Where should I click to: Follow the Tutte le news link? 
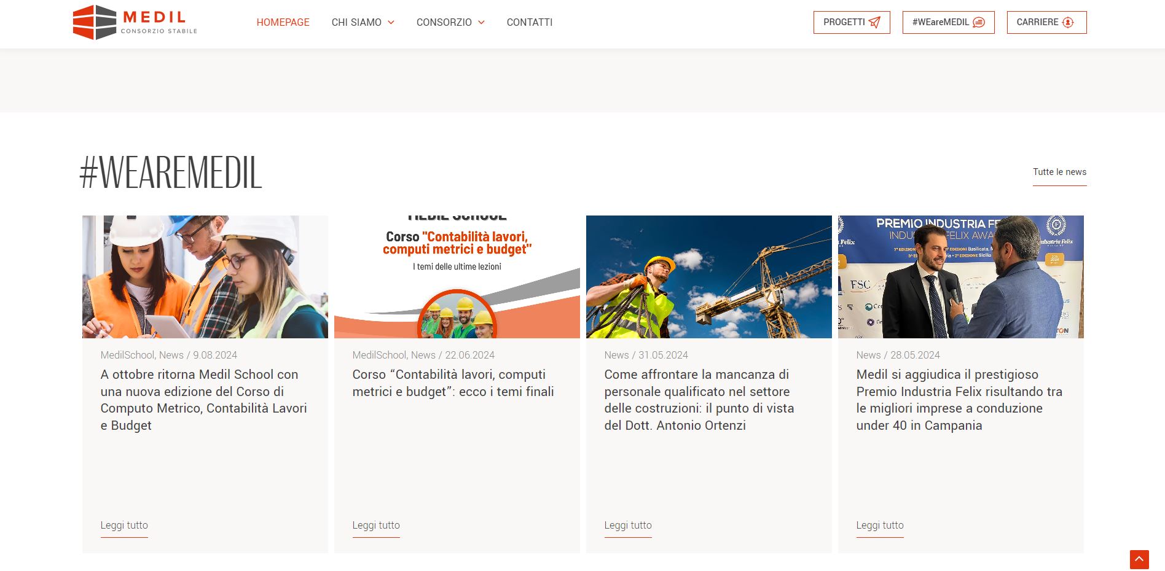point(1059,172)
